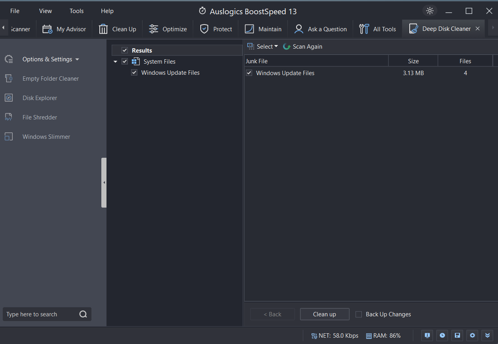Open the Ask a Question tab
The height and width of the screenshot is (344, 498).
[x=320, y=29]
